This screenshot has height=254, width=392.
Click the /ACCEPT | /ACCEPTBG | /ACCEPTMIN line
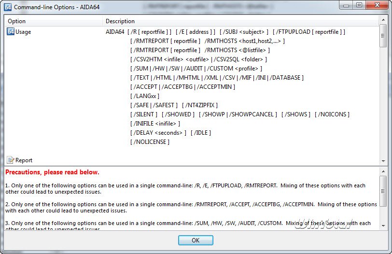click(x=182, y=87)
